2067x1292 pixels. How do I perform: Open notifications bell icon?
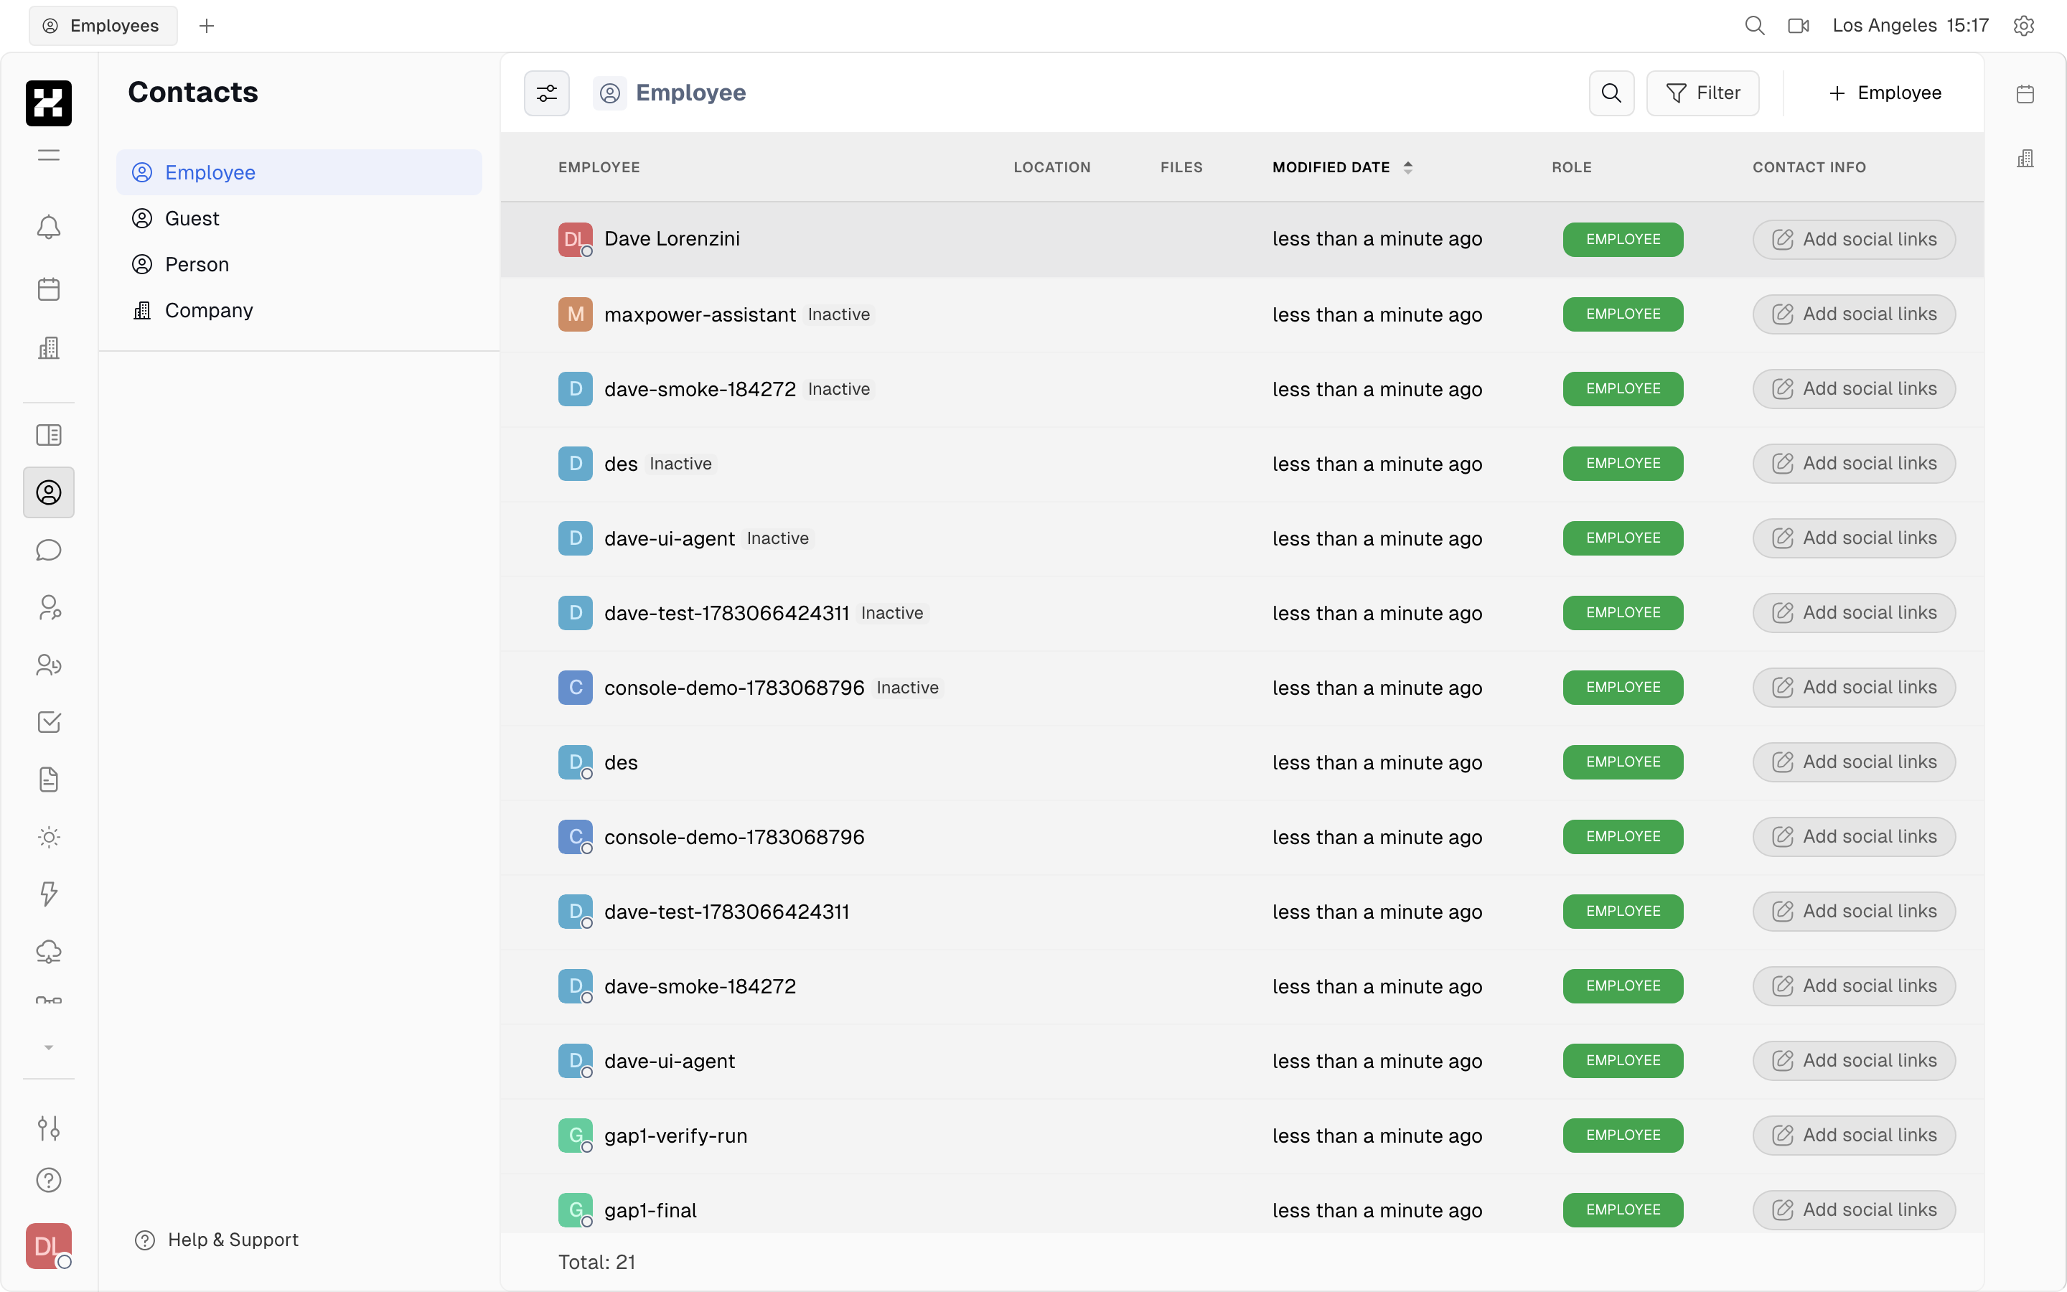(49, 228)
